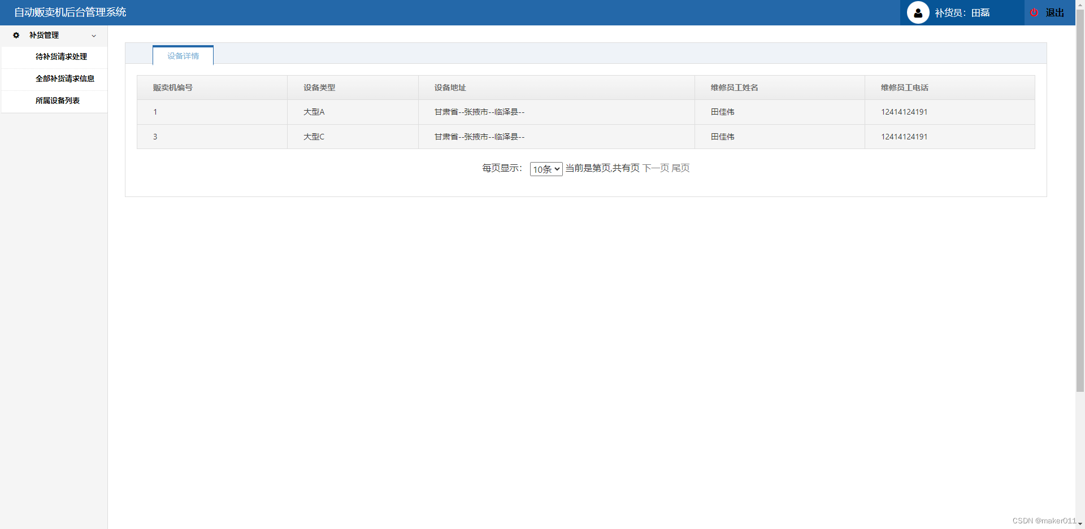Click phone 12414124191 in 大型A row
1085x529 pixels.
point(904,112)
